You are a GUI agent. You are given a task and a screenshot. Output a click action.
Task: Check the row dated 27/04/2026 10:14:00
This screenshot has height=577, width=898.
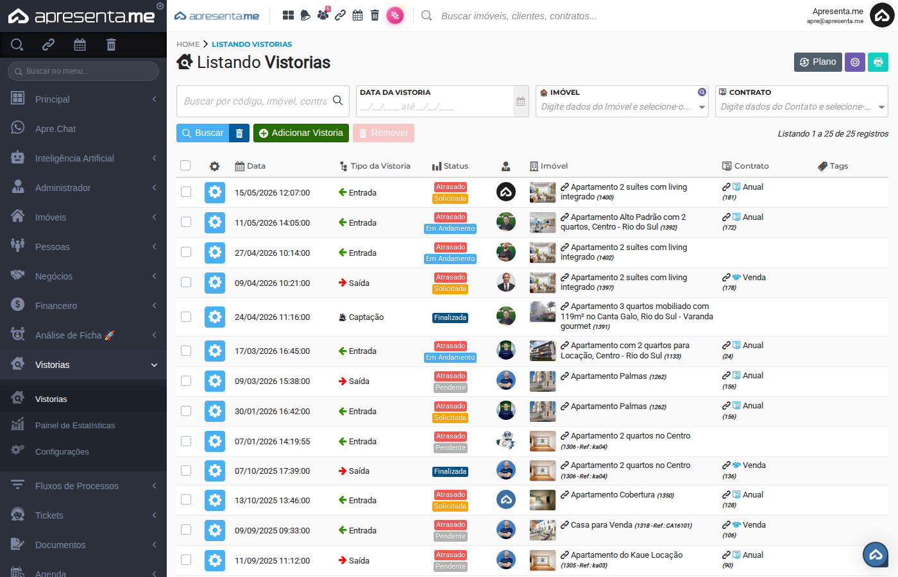[x=186, y=252]
